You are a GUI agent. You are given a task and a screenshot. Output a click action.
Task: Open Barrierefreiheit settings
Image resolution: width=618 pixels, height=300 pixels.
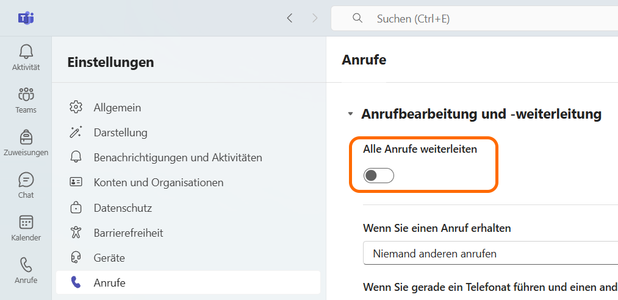pos(128,233)
